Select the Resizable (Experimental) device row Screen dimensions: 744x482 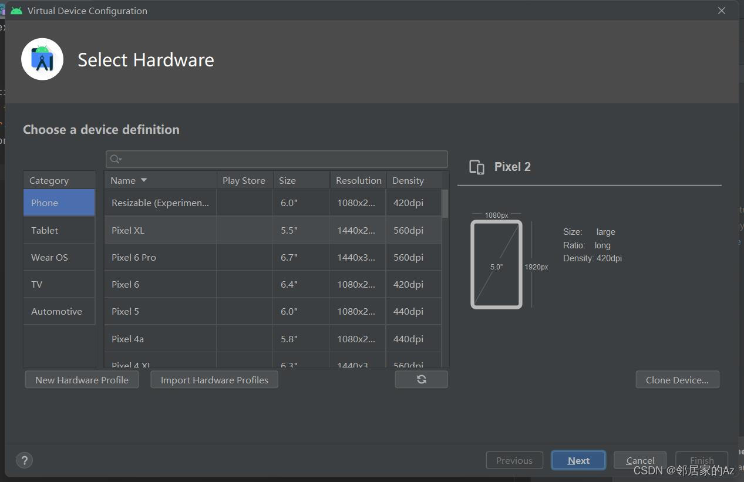point(273,203)
